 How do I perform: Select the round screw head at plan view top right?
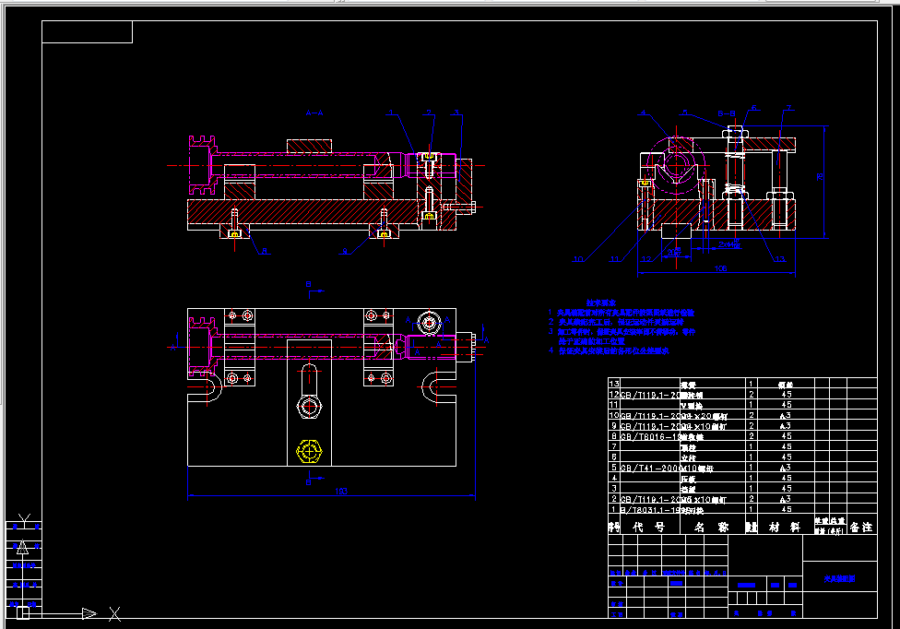point(429,323)
